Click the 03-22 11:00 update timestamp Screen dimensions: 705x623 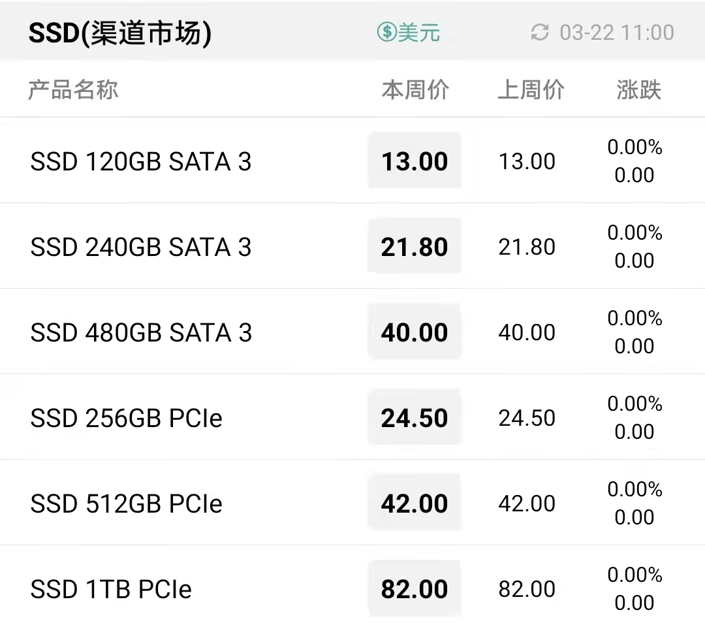[x=616, y=33]
